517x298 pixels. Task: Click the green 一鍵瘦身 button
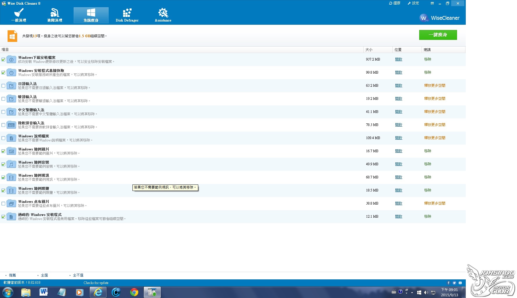coord(438,35)
